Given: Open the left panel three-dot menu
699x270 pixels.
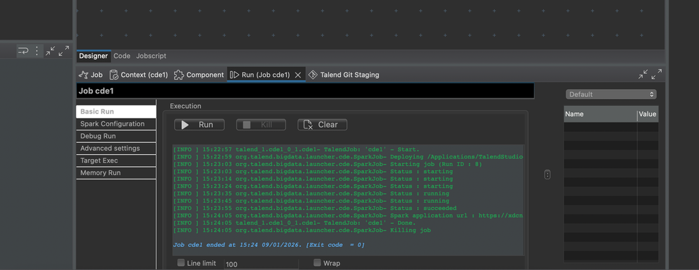Looking at the screenshot, I should 36,51.
